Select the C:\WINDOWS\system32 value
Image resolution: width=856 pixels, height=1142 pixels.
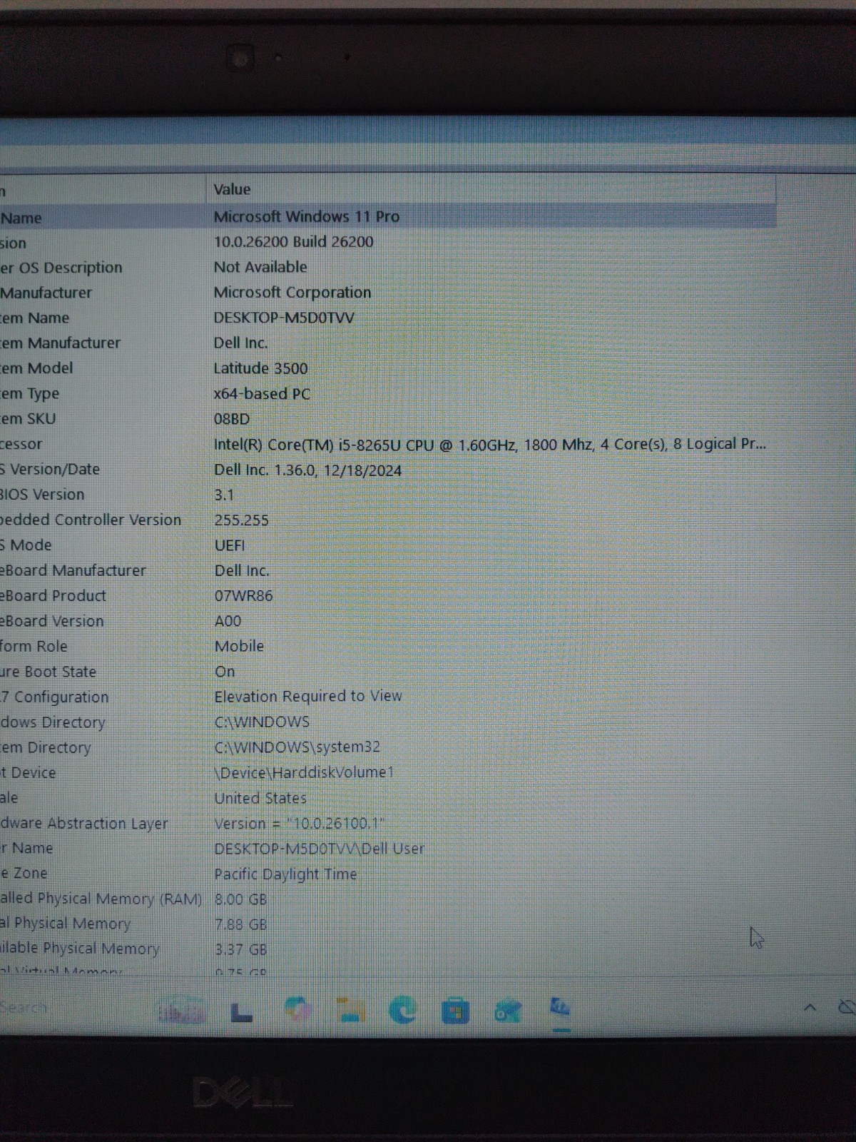tap(297, 747)
